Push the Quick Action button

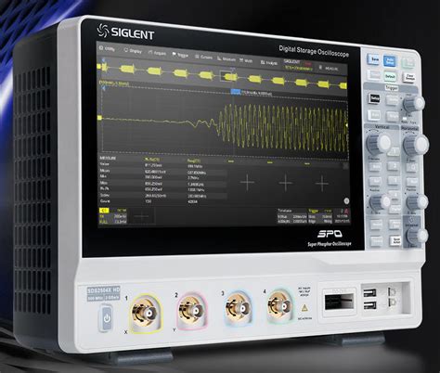tap(395, 240)
